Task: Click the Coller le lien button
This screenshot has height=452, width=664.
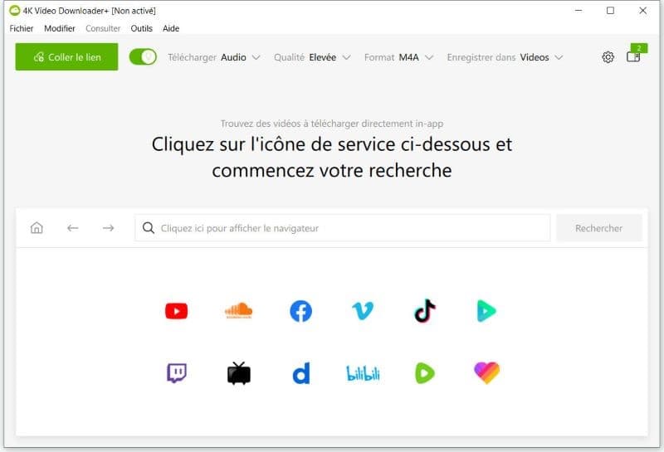Action: click(x=66, y=57)
